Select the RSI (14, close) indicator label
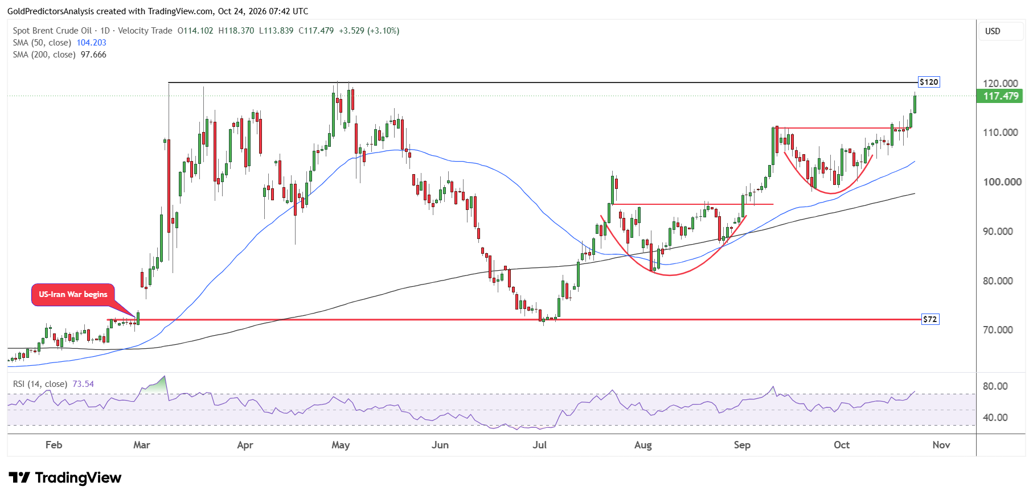Viewport: 1033px width, 499px height. (x=40, y=384)
